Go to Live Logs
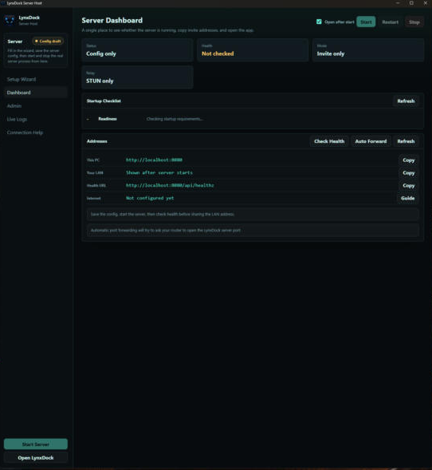Image resolution: width=432 pixels, height=470 pixels. click(x=36, y=119)
